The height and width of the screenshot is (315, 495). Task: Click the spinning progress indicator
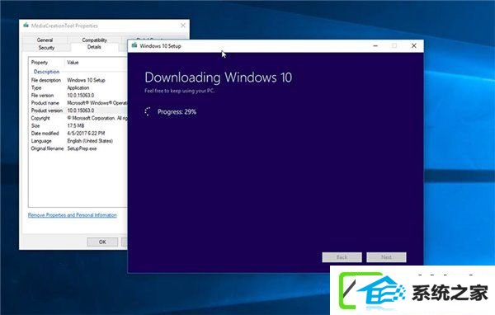coord(148,111)
